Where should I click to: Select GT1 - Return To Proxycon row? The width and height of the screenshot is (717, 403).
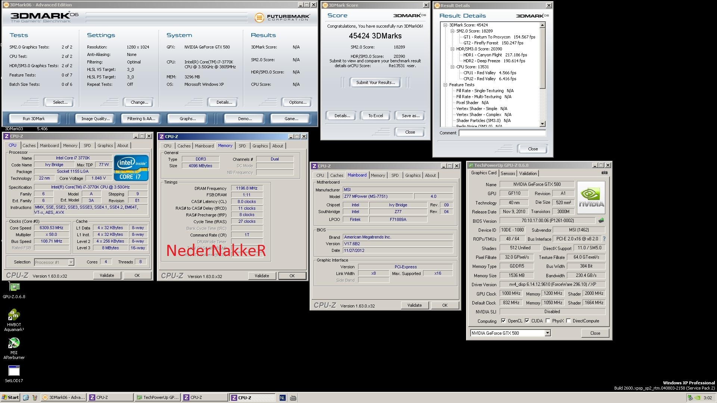tap(499, 37)
